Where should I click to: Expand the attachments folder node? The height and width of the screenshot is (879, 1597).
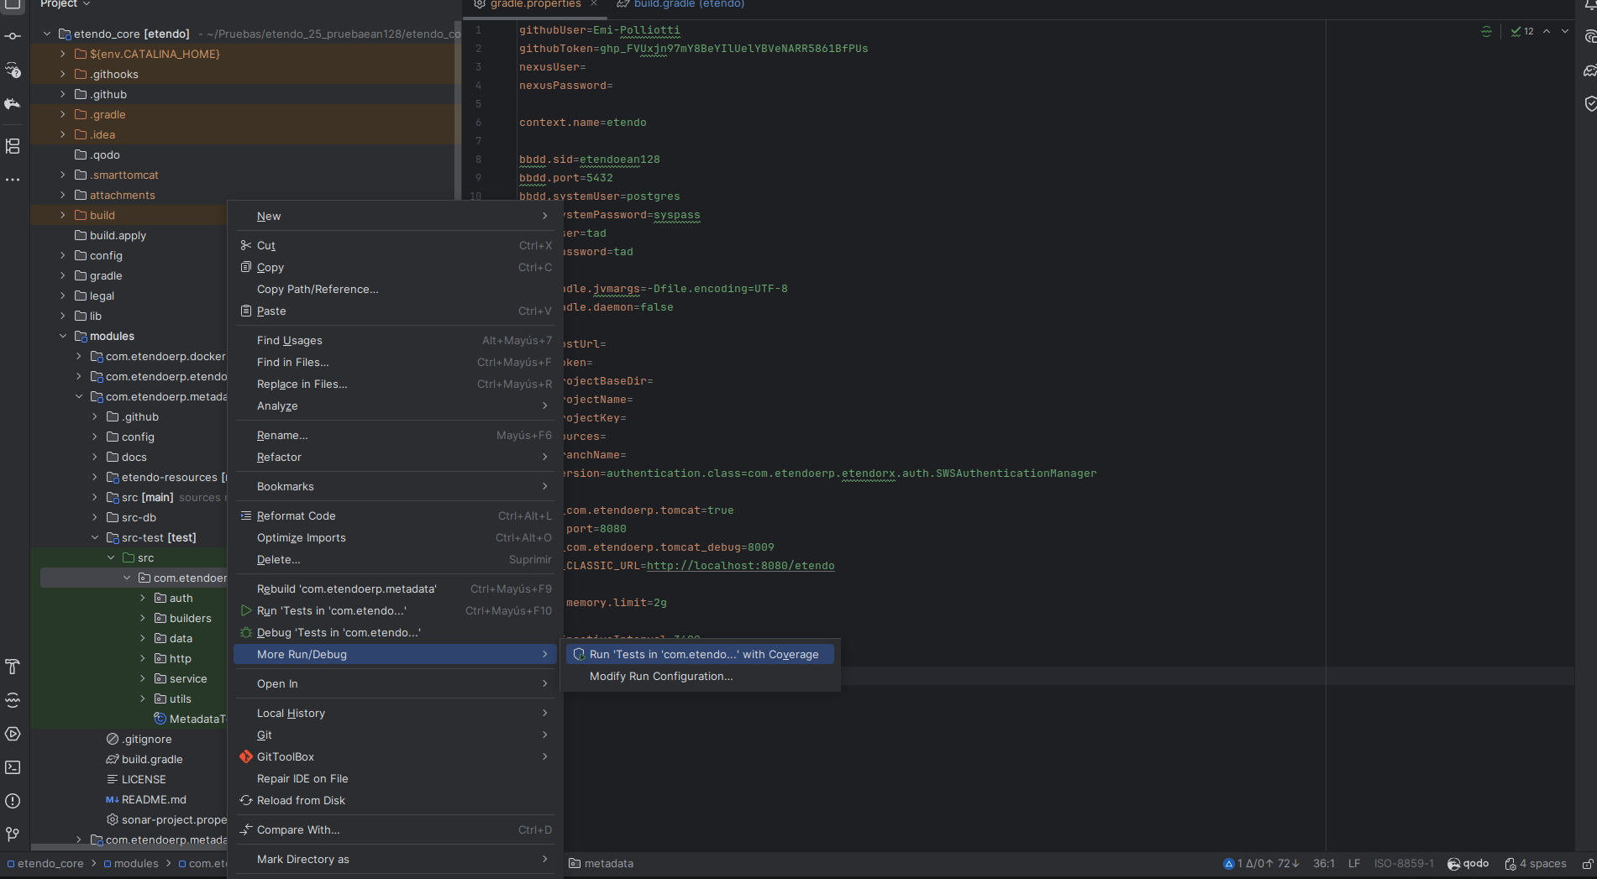coord(63,196)
